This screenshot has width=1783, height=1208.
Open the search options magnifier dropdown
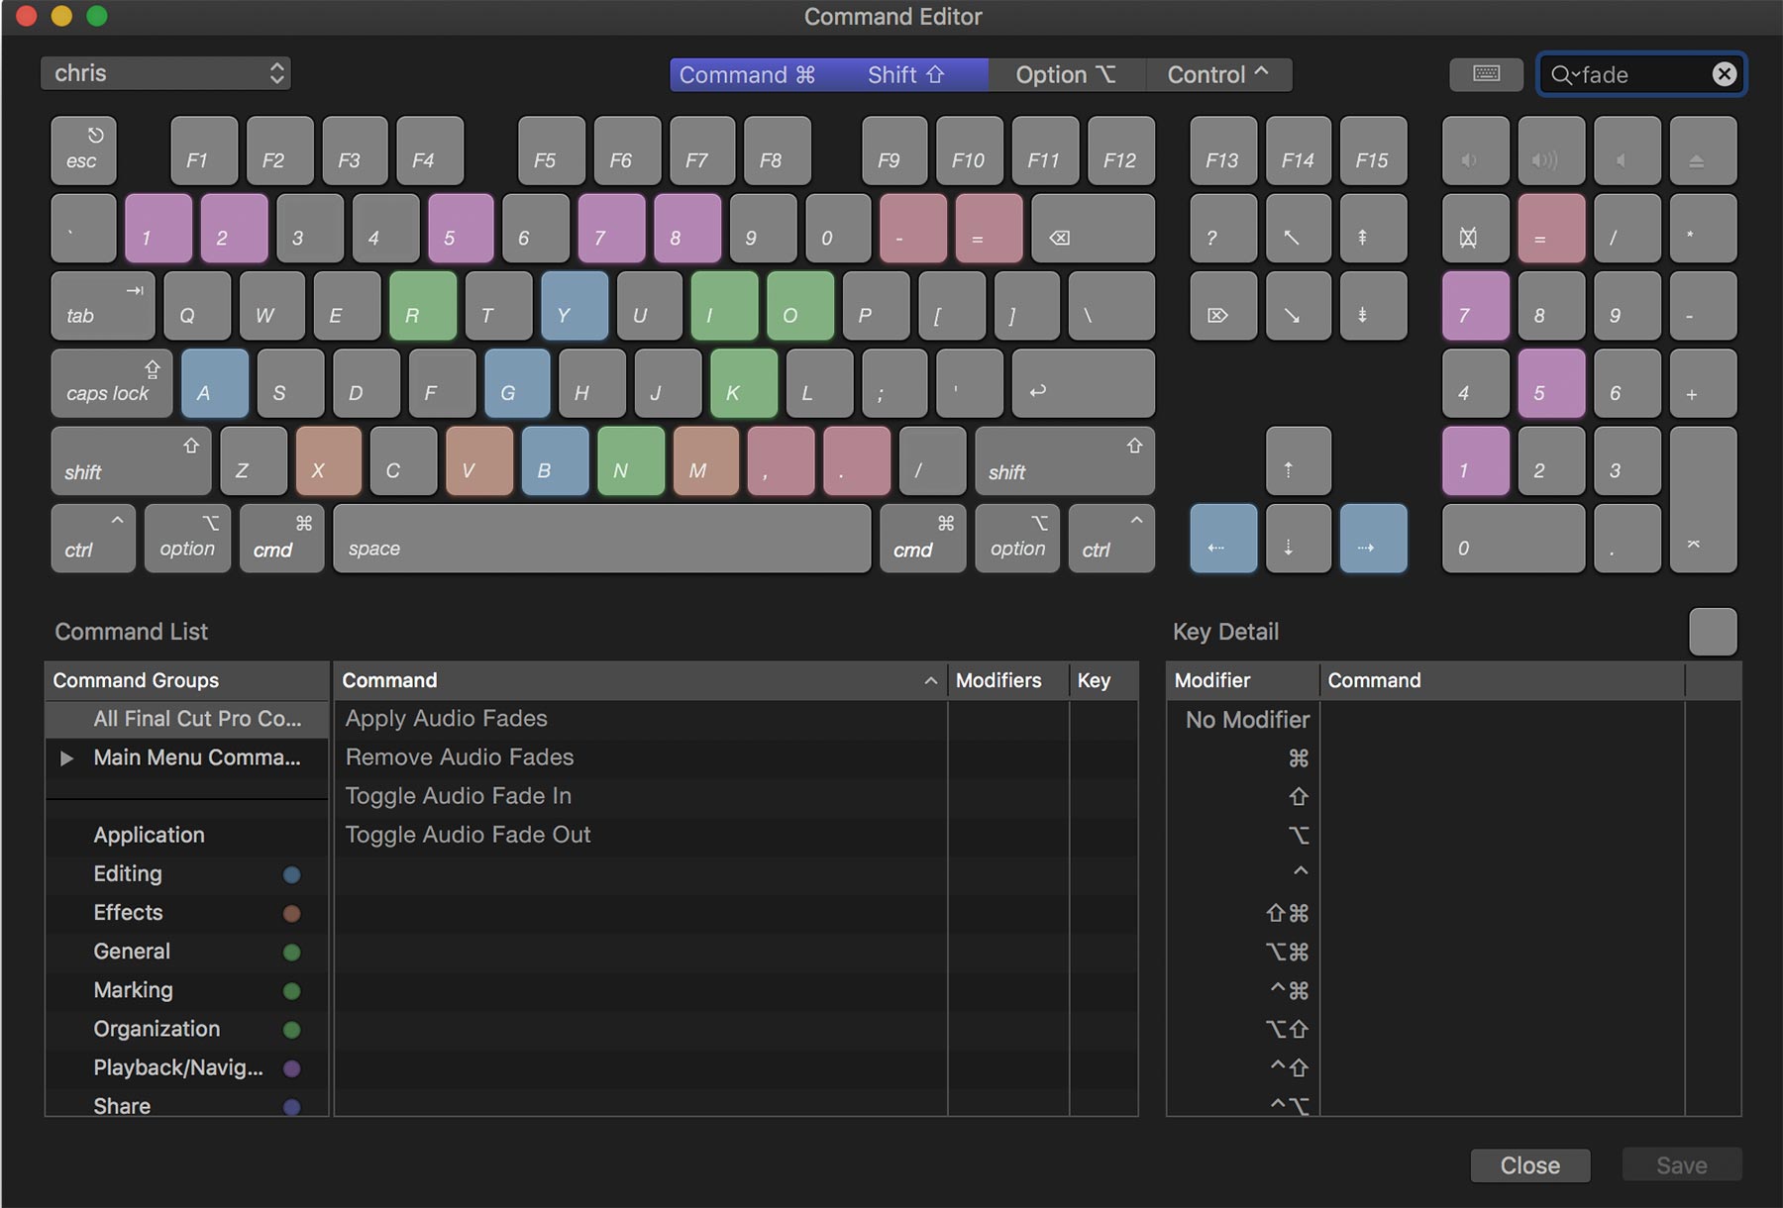pos(1565,75)
